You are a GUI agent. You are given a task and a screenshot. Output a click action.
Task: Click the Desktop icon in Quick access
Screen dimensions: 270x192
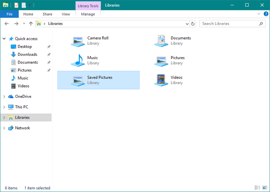click(13, 47)
